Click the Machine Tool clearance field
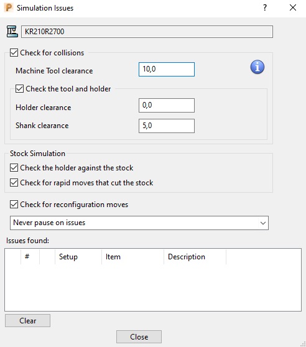The image size is (306, 347). coord(167,69)
